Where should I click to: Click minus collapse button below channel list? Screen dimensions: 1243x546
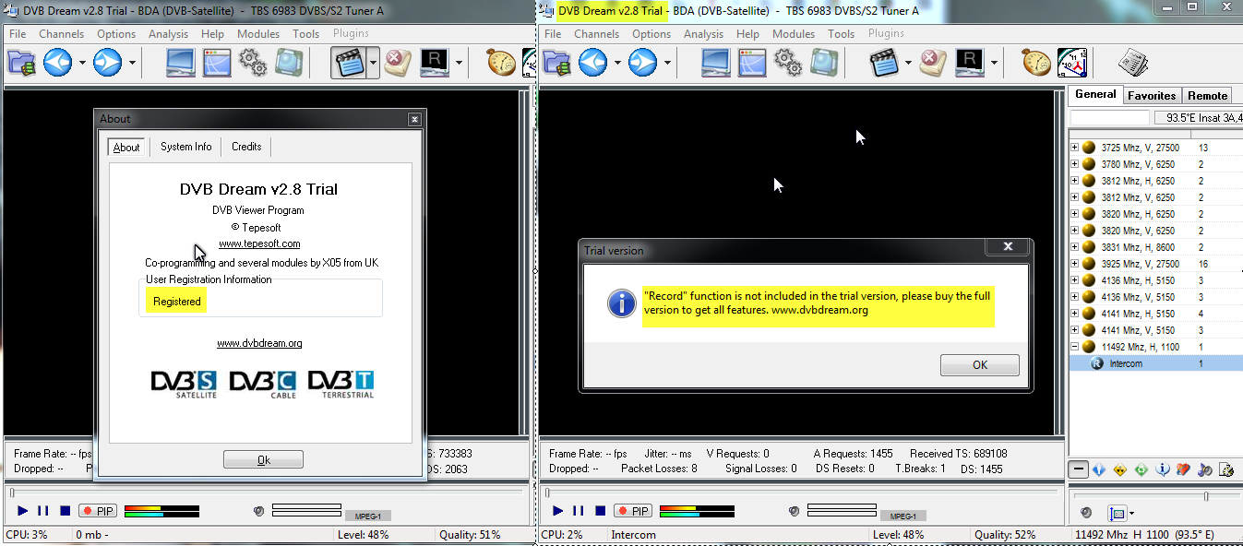click(1078, 470)
